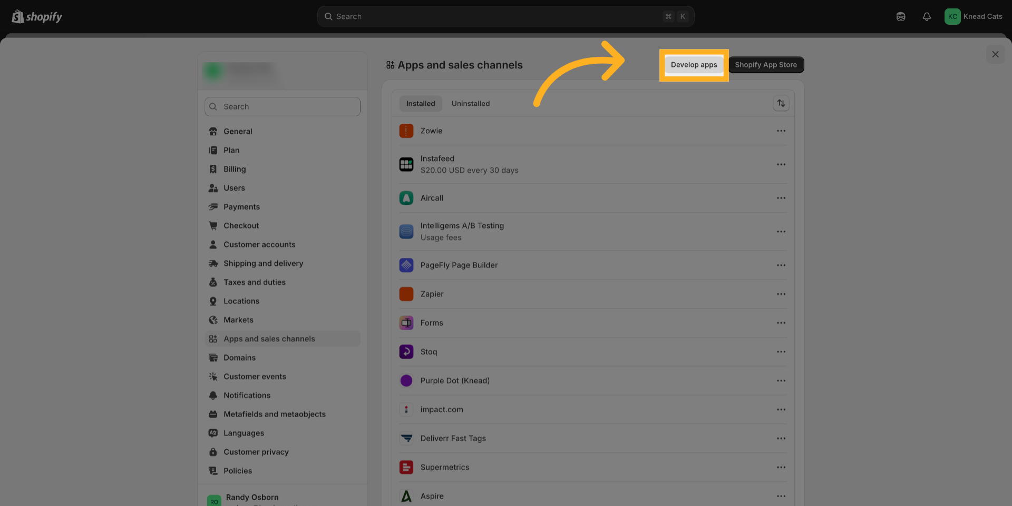Expand the actions menu for Supermetrics

pos(781,467)
